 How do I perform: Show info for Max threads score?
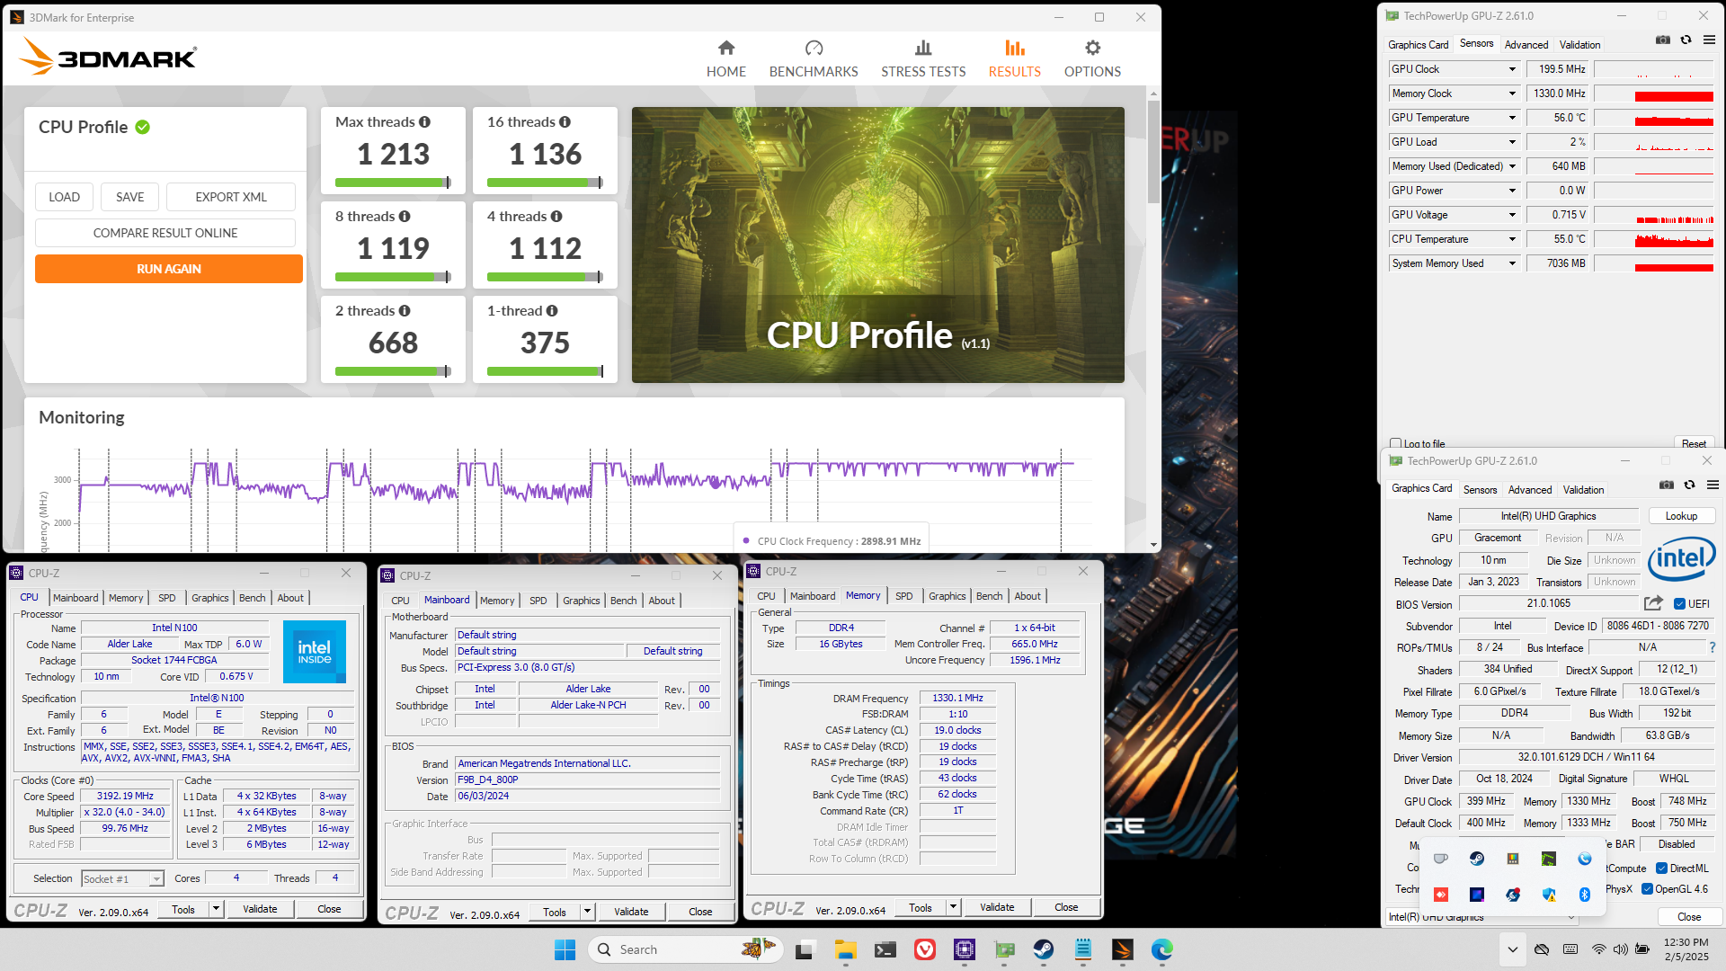click(424, 122)
